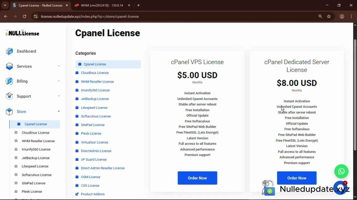Viewport: 357px width, 200px height.
Task: Click the browser zoom magnifier icon
Action: tap(320, 16)
